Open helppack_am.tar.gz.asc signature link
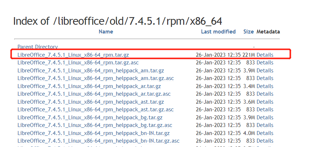The width and height of the screenshot is (331, 147). click(x=96, y=78)
